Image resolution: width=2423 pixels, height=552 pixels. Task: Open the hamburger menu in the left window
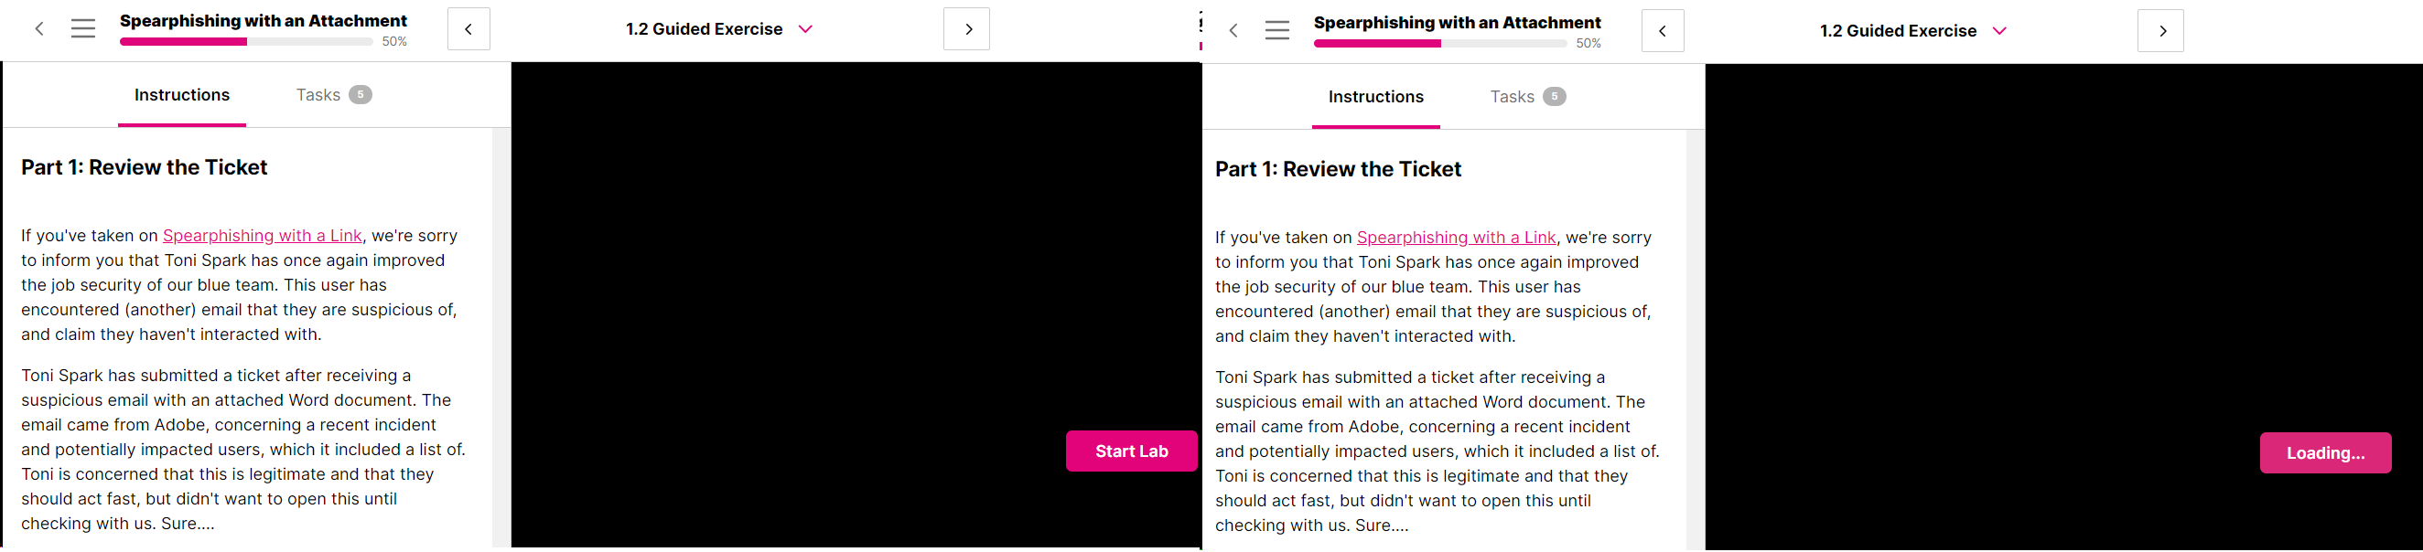pyautogui.click(x=83, y=29)
